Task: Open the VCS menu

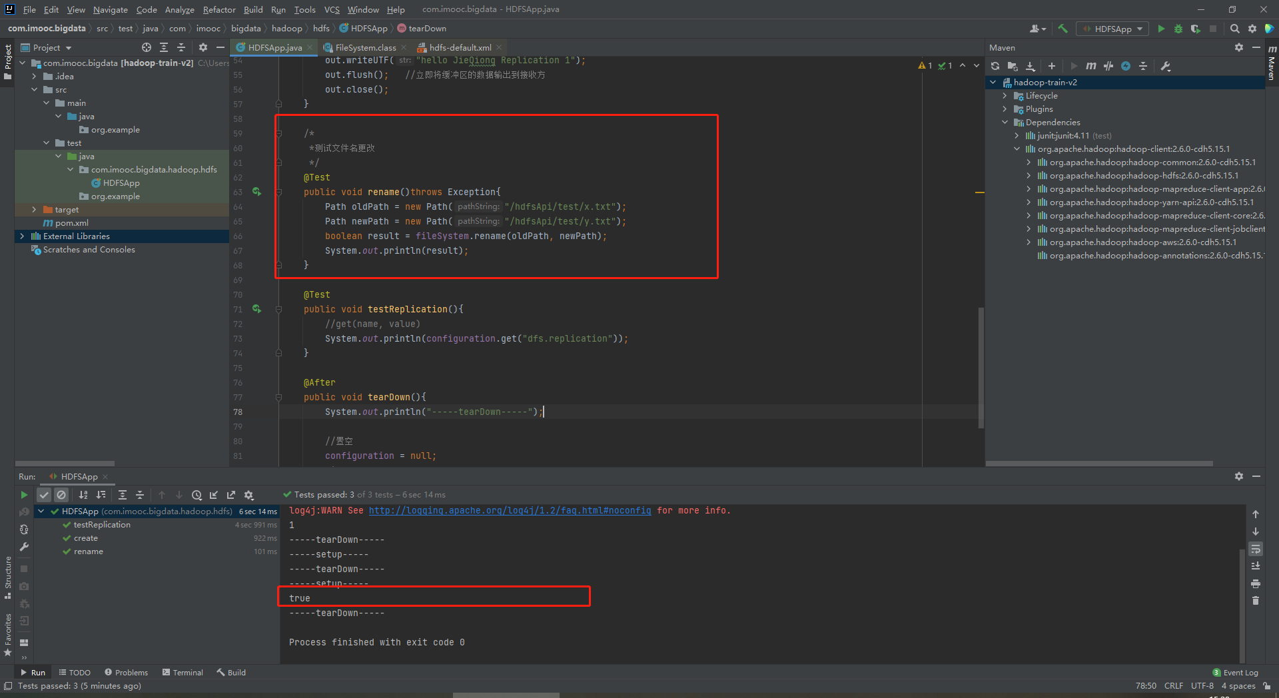Action: click(x=332, y=9)
